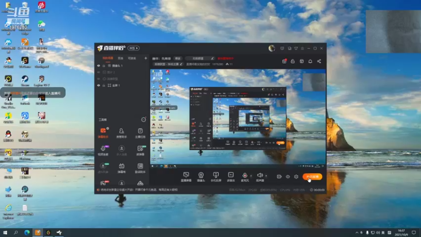The height and width of the screenshot is (237, 421).
Task: Open the 主播任务 tool
Action: click(140, 133)
